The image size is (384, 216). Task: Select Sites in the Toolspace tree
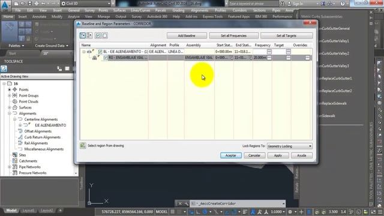tap(22, 155)
